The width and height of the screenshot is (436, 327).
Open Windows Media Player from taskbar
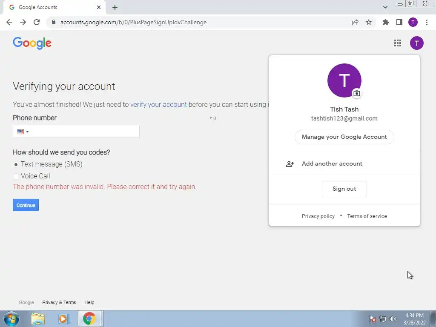click(63, 318)
